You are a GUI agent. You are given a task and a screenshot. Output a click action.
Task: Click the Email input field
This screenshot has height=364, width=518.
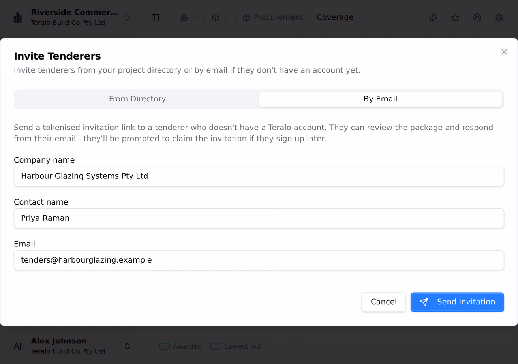[x=259, y=260]
